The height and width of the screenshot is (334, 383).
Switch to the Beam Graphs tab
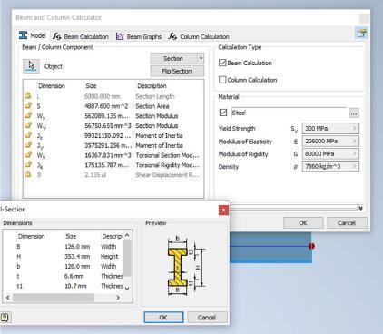[139, 36]
